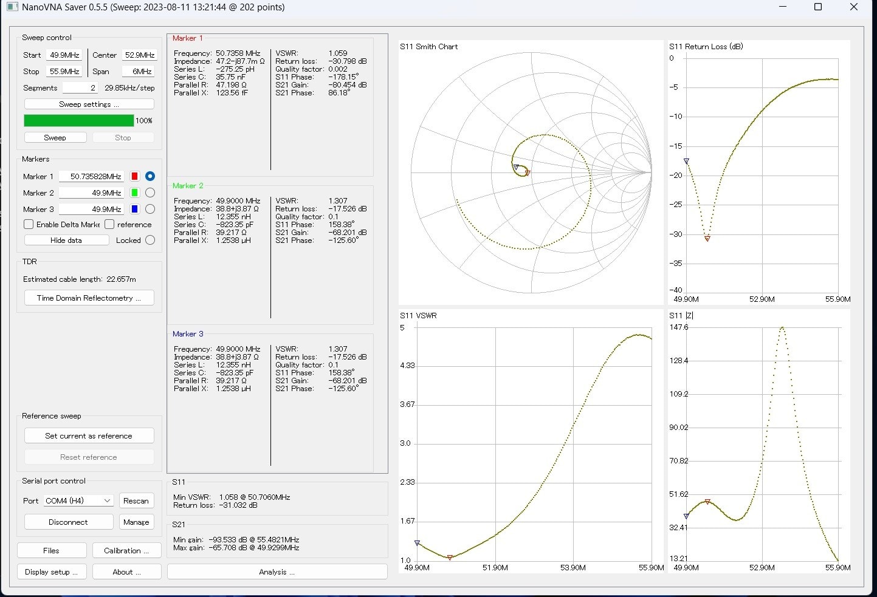Viewport: 877px width, 597px height.
Task: Toggle the Locked radio button
Action: click(150, 240)
